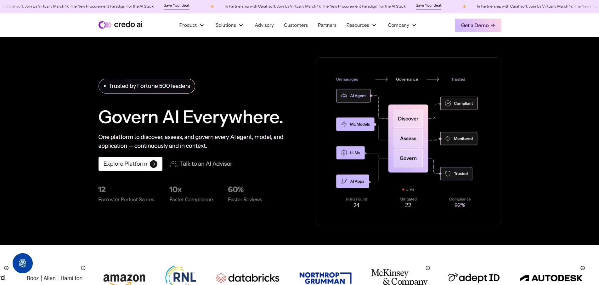Click the Databricks partner logo

247,278
